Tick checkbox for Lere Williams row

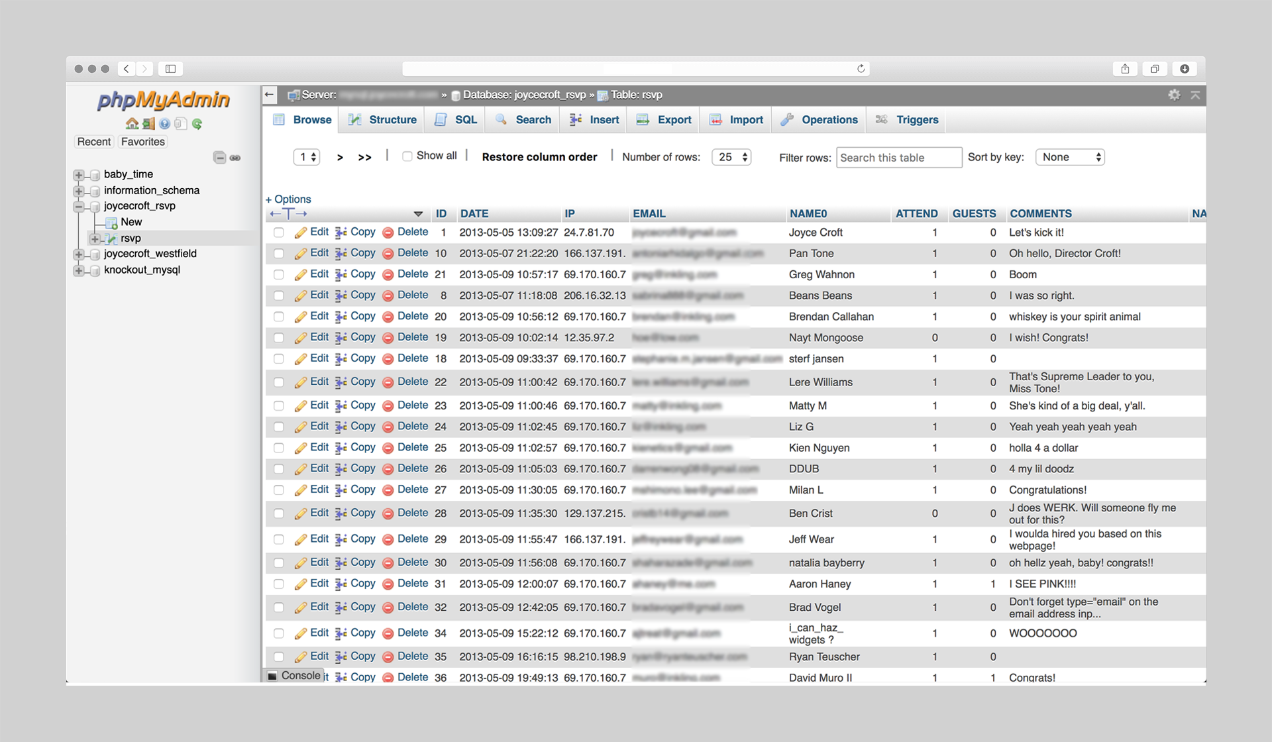[x=278, y=382]
